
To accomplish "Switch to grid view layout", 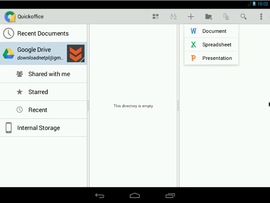I will (x=156, y=17).
